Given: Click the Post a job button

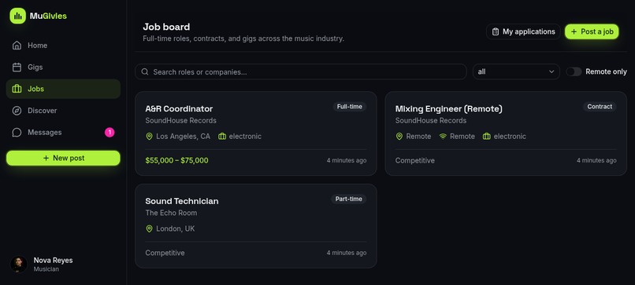Looking at the screenshot, I should tap(592, 31).
